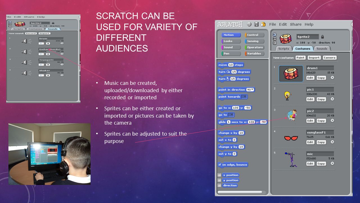Viewport: 360px width, 203px height.
Task: Select the 'can rotate' rotation style button
Action: point(275,35)
